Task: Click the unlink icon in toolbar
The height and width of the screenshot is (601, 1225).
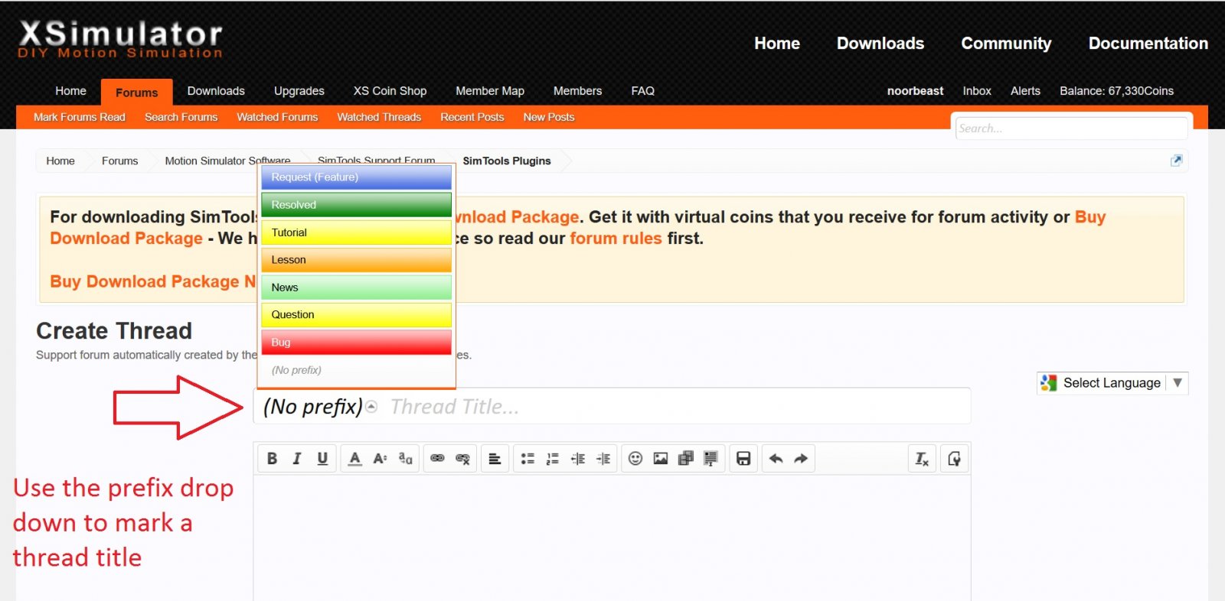Action: 462,459
